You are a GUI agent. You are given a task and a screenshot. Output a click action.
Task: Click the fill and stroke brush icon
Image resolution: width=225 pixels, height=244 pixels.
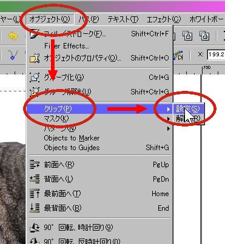(35, 34)
